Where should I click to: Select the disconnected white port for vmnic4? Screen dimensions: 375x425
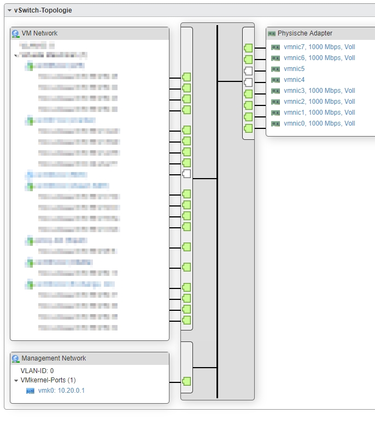click(248, 82)
